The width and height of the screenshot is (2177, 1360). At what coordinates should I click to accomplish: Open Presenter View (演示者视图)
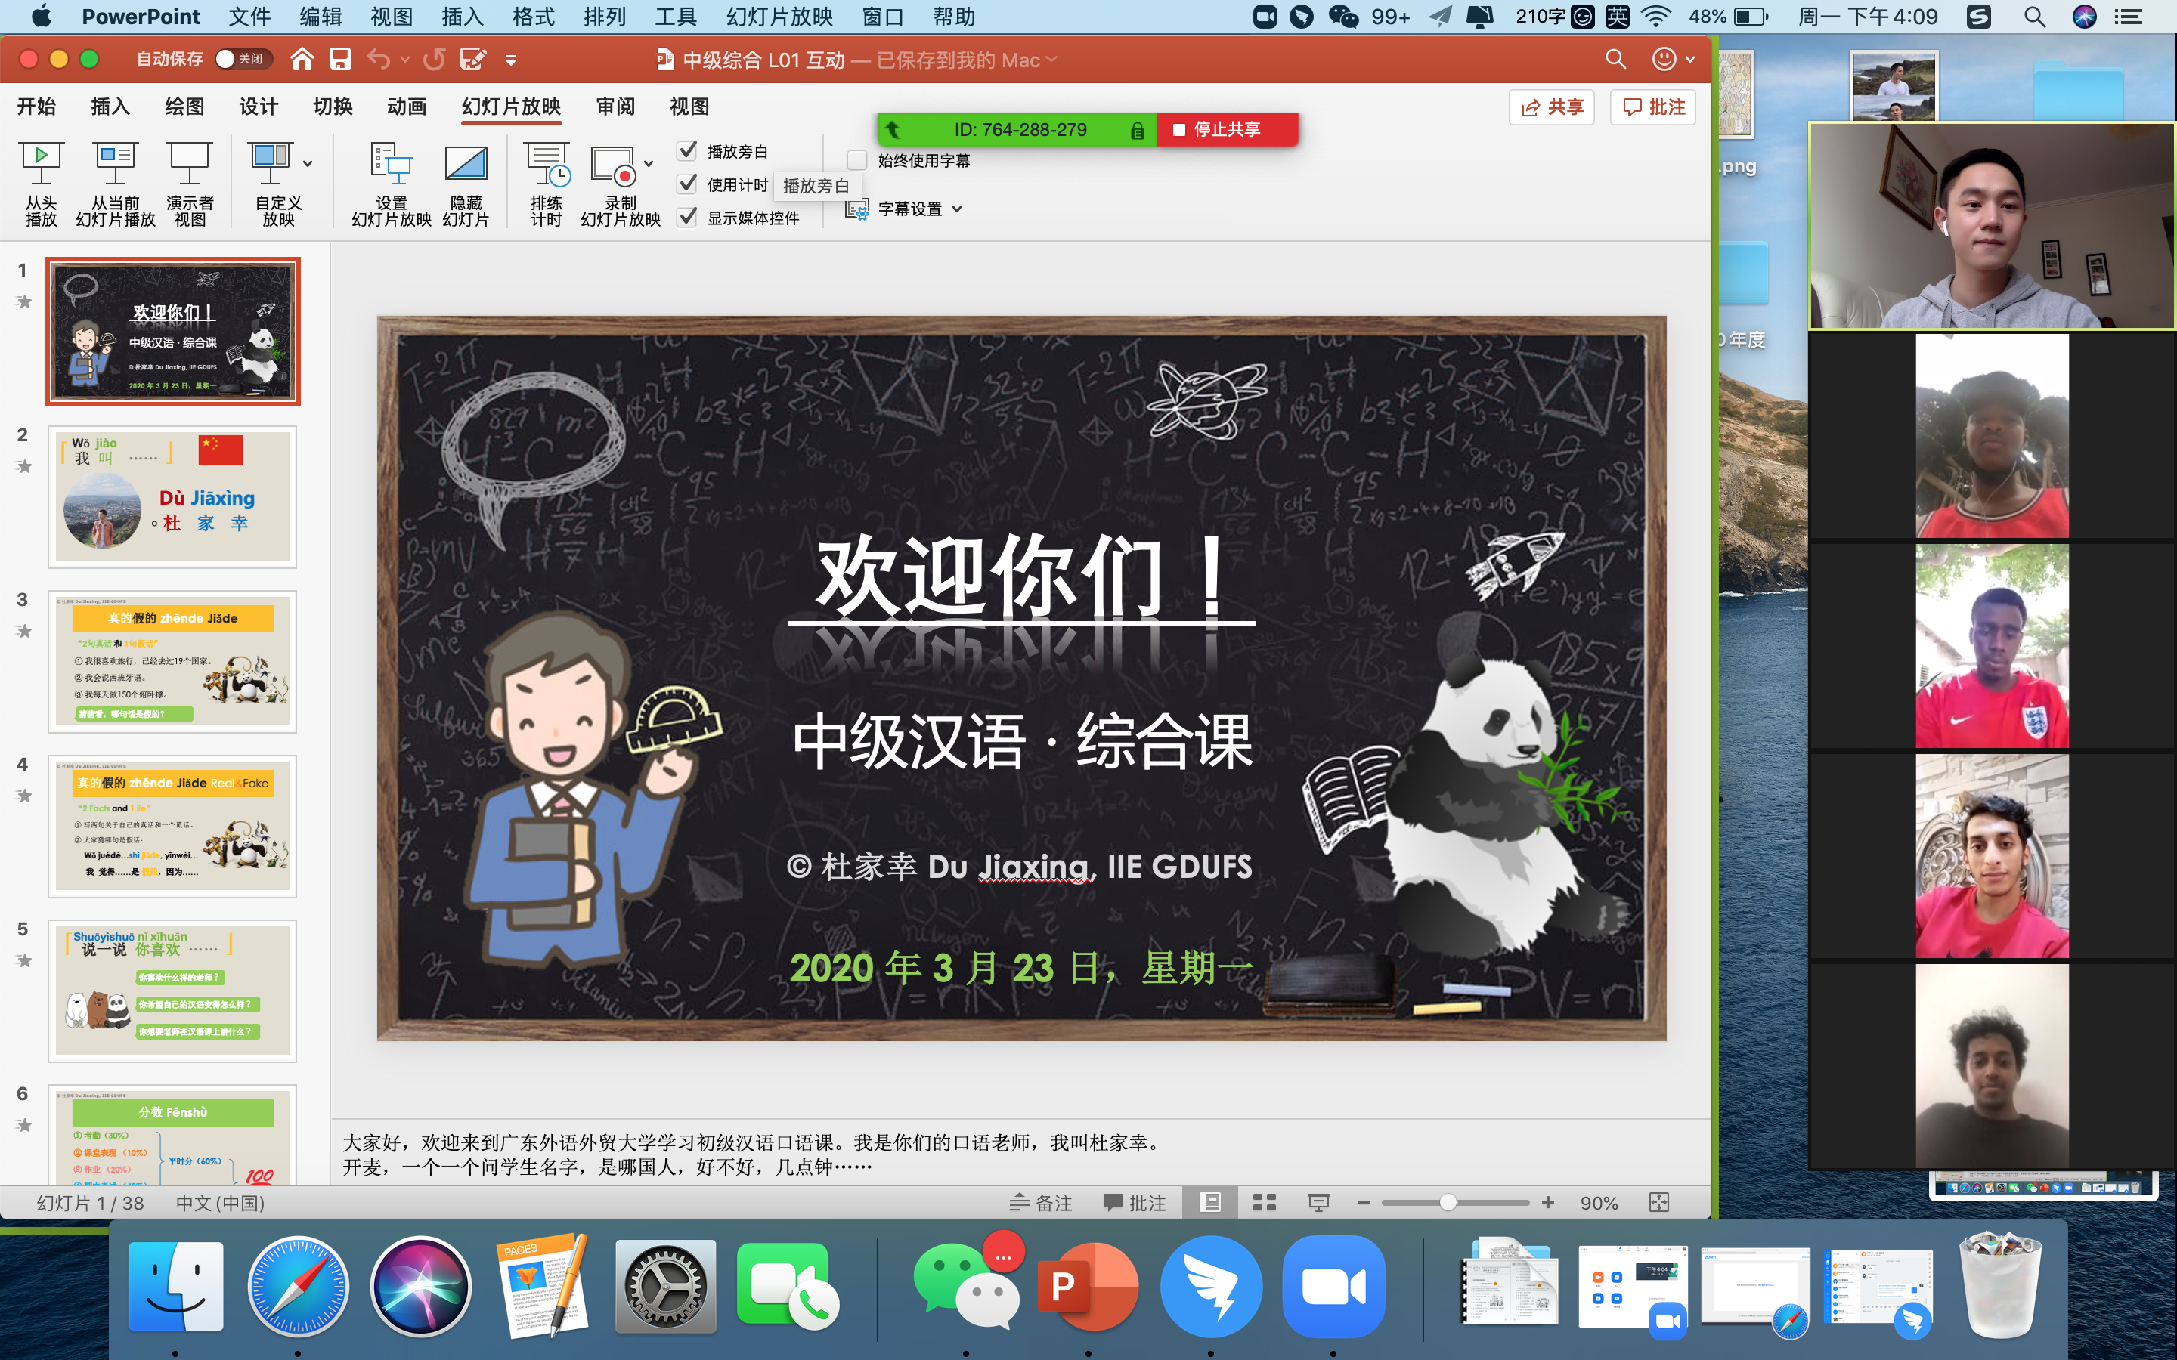coord(190,184)
